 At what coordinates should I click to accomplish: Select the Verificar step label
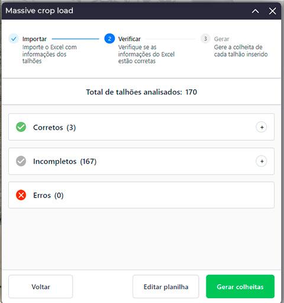click(130, 39)
